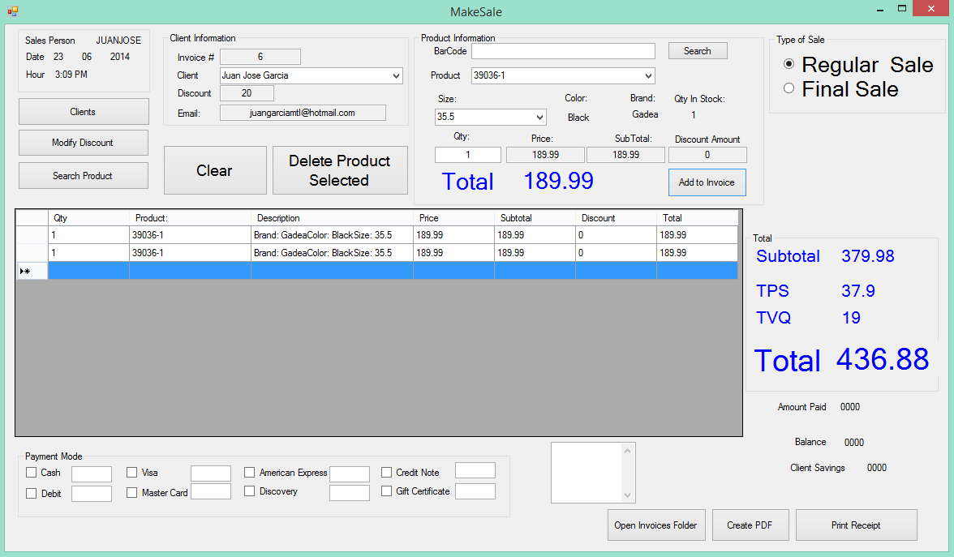Viewport: 954px width, 557px height.
Task: Click the Search button beside BarCode
Action: [x=698, y=51]
